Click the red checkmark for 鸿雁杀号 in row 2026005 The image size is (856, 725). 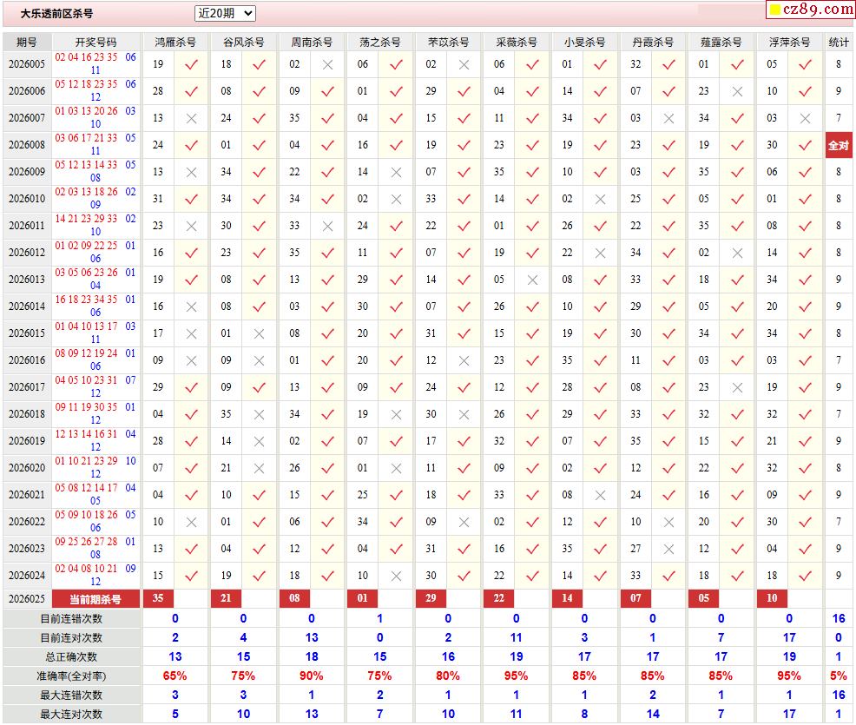coord(191,64)
